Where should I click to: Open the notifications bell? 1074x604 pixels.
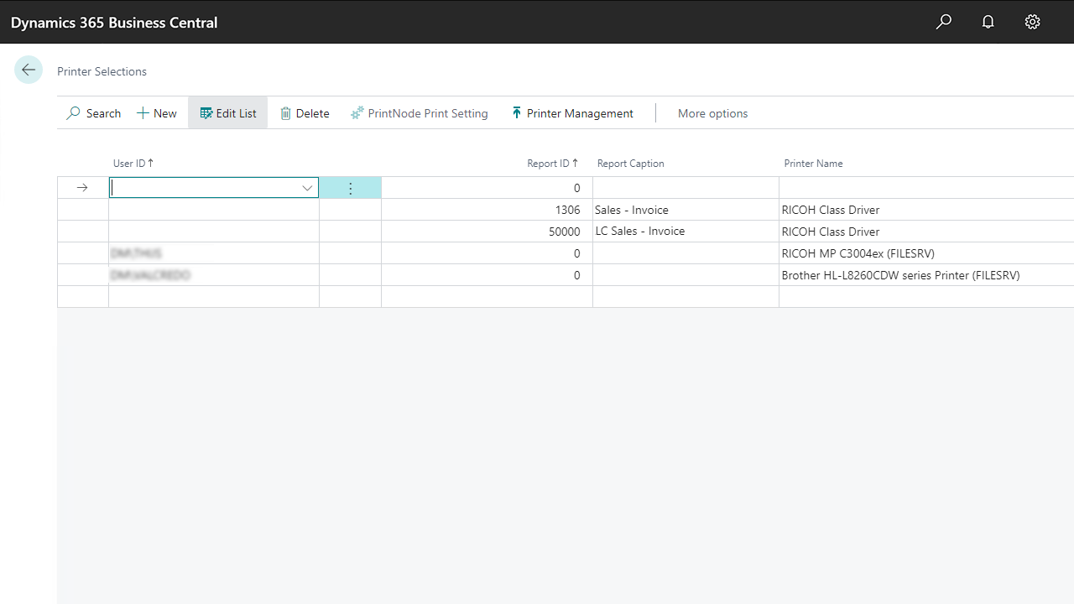click(x=988, y=22)
